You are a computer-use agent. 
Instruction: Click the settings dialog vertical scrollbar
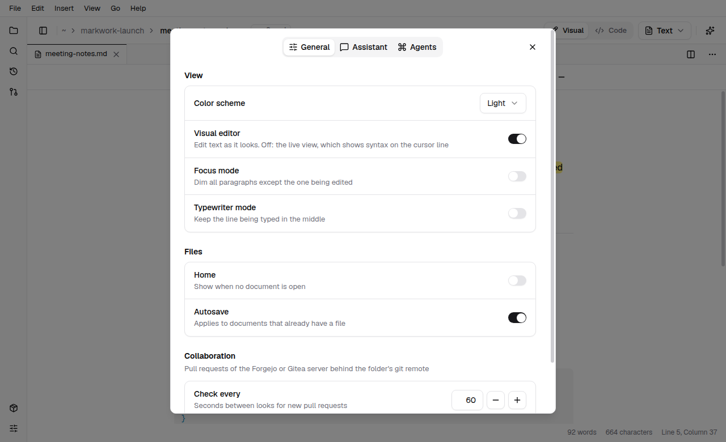553,195
